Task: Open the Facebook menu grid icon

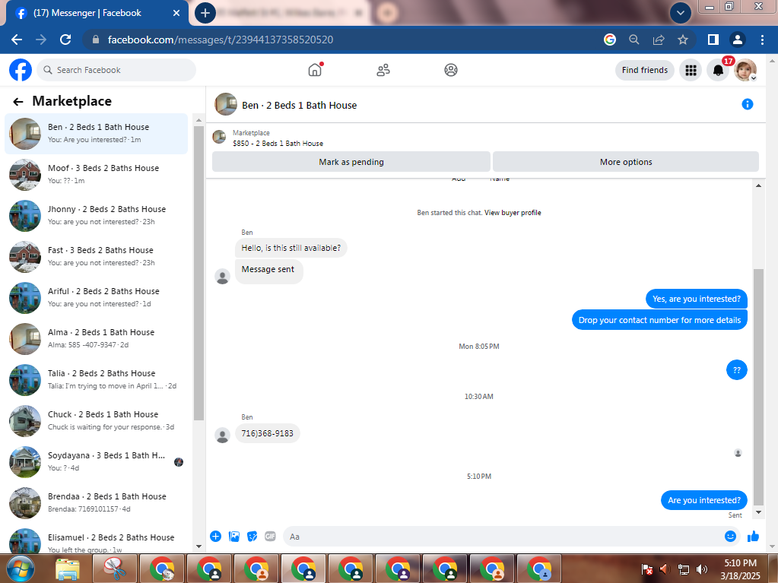Action: pos(691,70)
